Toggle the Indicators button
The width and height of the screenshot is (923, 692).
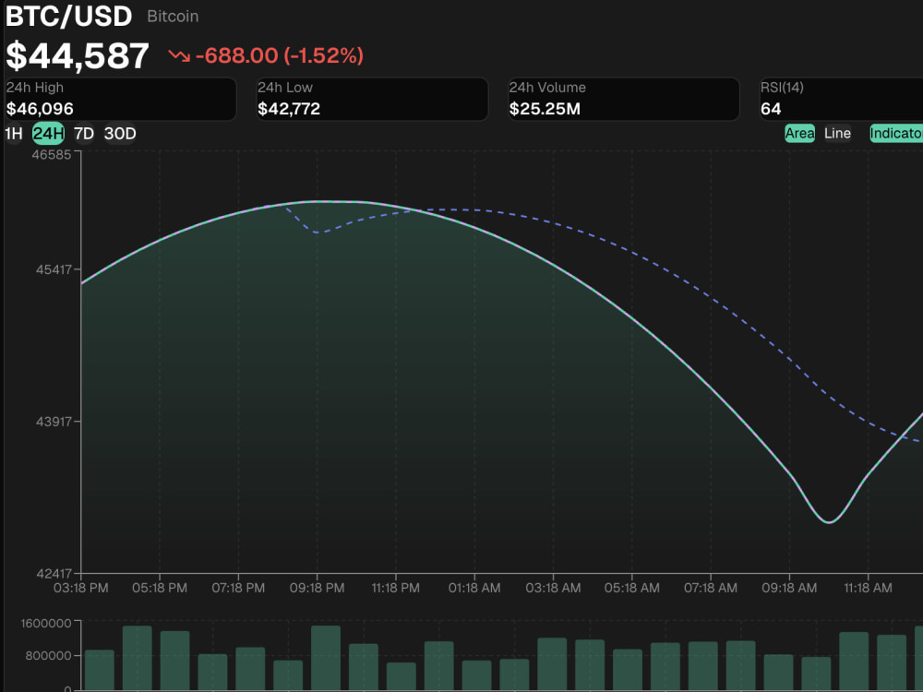(896, 134)
